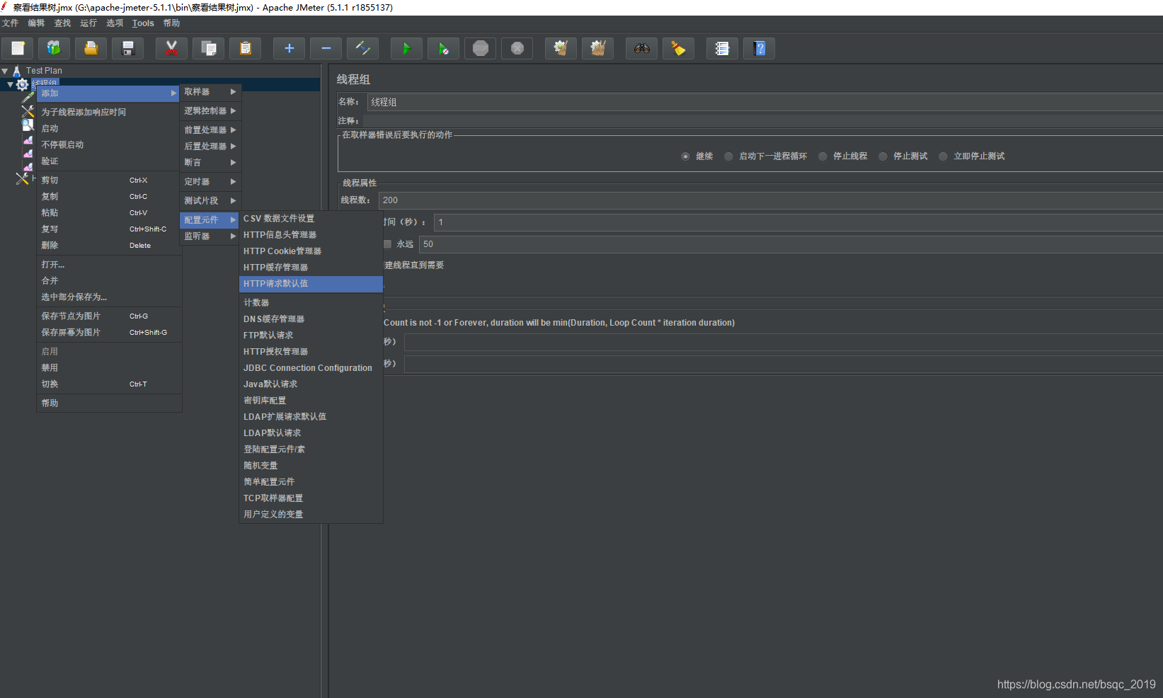Image resolution: width=1163 pixels, height=698 pixels.
Task: Select the 停止测试 radio button
Action: pos(883,156)
